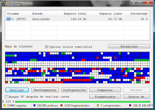Open the Fragmentados report
This screenshot has width=155, height=110.
pyautogui.click(x=105, y=97)
